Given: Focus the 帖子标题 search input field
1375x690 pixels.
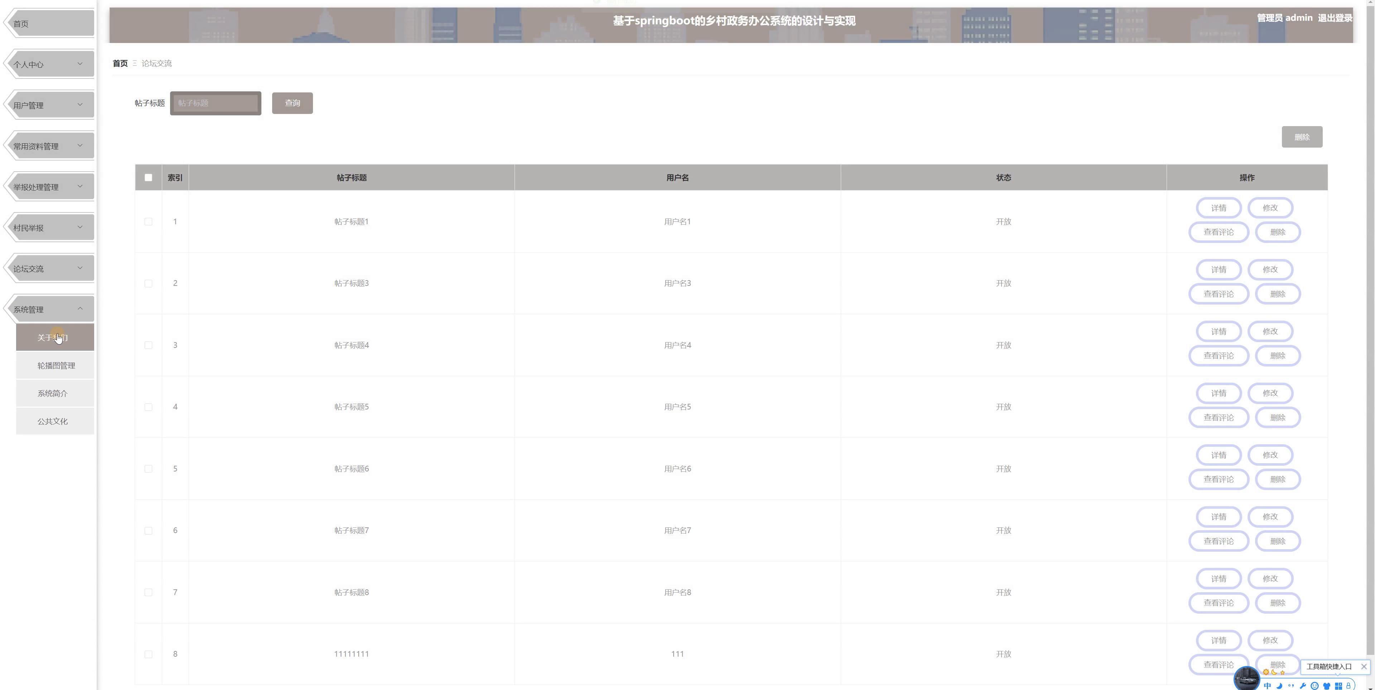Looking at the screenshot, I should coord(216,103).
